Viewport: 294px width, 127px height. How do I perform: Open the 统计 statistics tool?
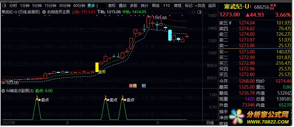coord(145,6)
